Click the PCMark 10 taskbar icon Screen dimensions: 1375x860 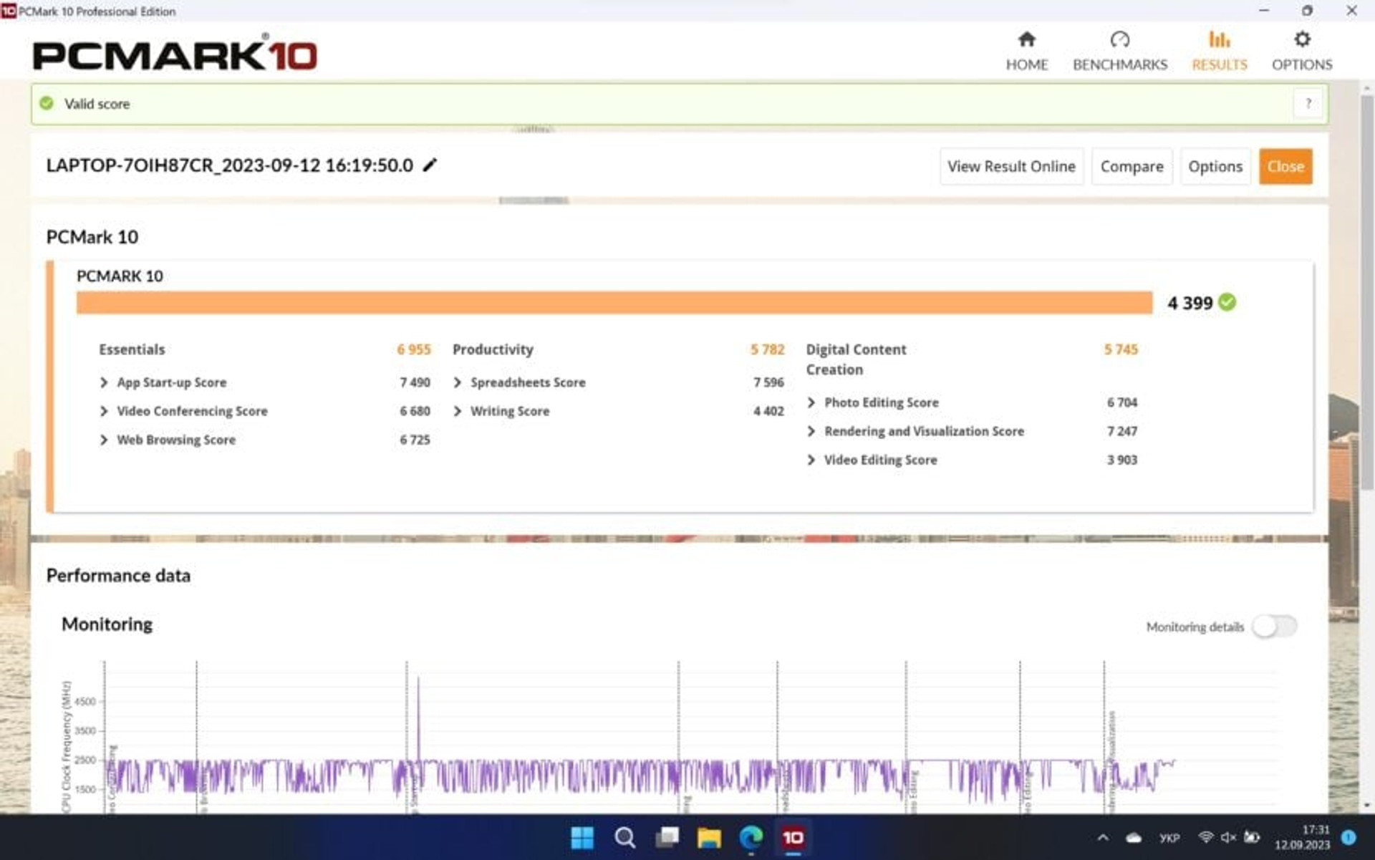tap(793, 837)
